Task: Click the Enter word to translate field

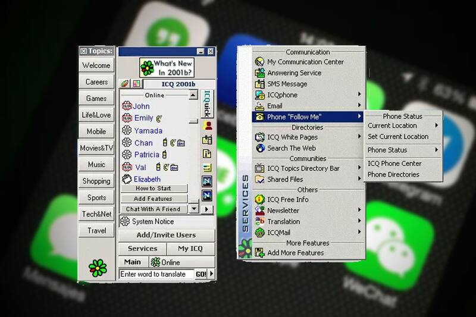Action: [x=156, y=274]
